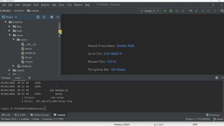
Task: Select urls.py in the project tree
Action: (x=27, y=57)
